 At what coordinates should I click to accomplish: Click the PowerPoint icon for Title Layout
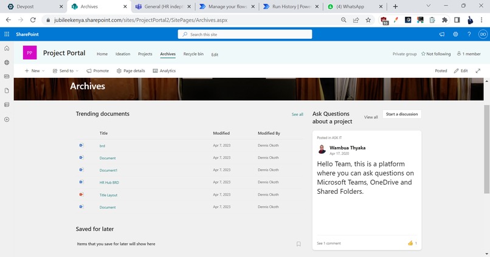click(x=81, y=194)
